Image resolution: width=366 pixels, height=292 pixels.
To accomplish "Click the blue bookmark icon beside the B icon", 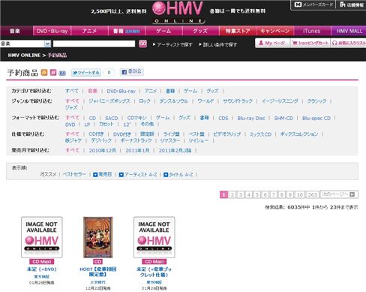I will [62, 73].
